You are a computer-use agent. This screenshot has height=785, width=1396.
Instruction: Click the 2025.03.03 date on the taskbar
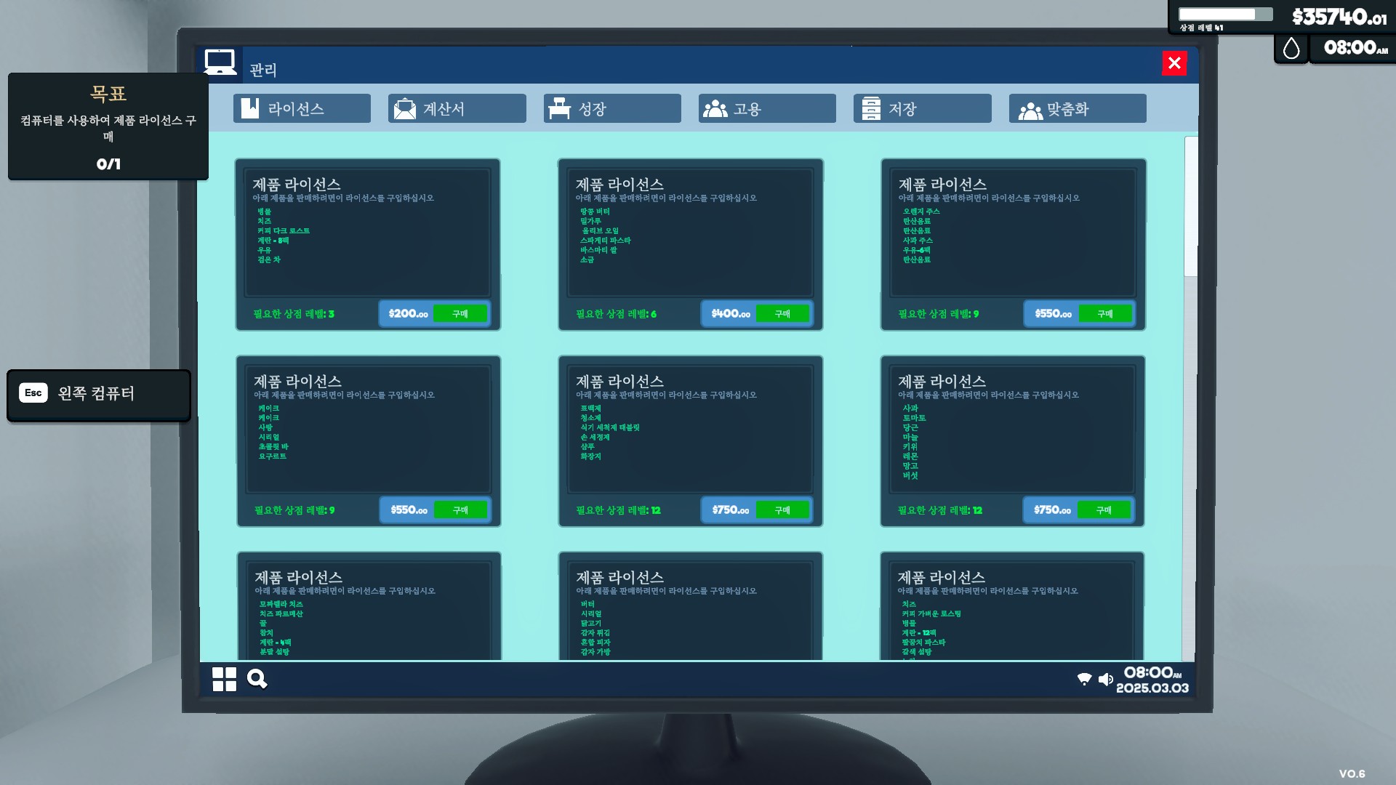coord(1152,688)
